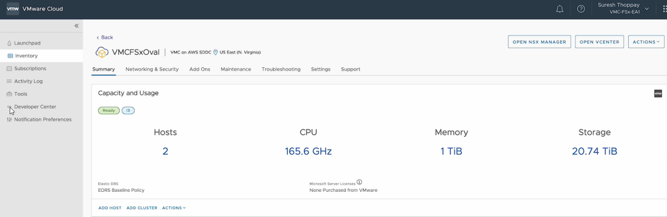Open the notifications bell icon
Viewport: 667px width, 217px height.
tap(559, 9)
